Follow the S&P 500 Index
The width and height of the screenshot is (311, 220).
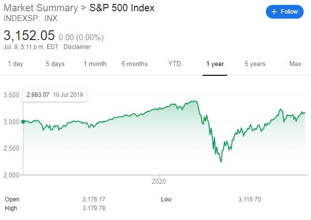[x=285, y=12]
